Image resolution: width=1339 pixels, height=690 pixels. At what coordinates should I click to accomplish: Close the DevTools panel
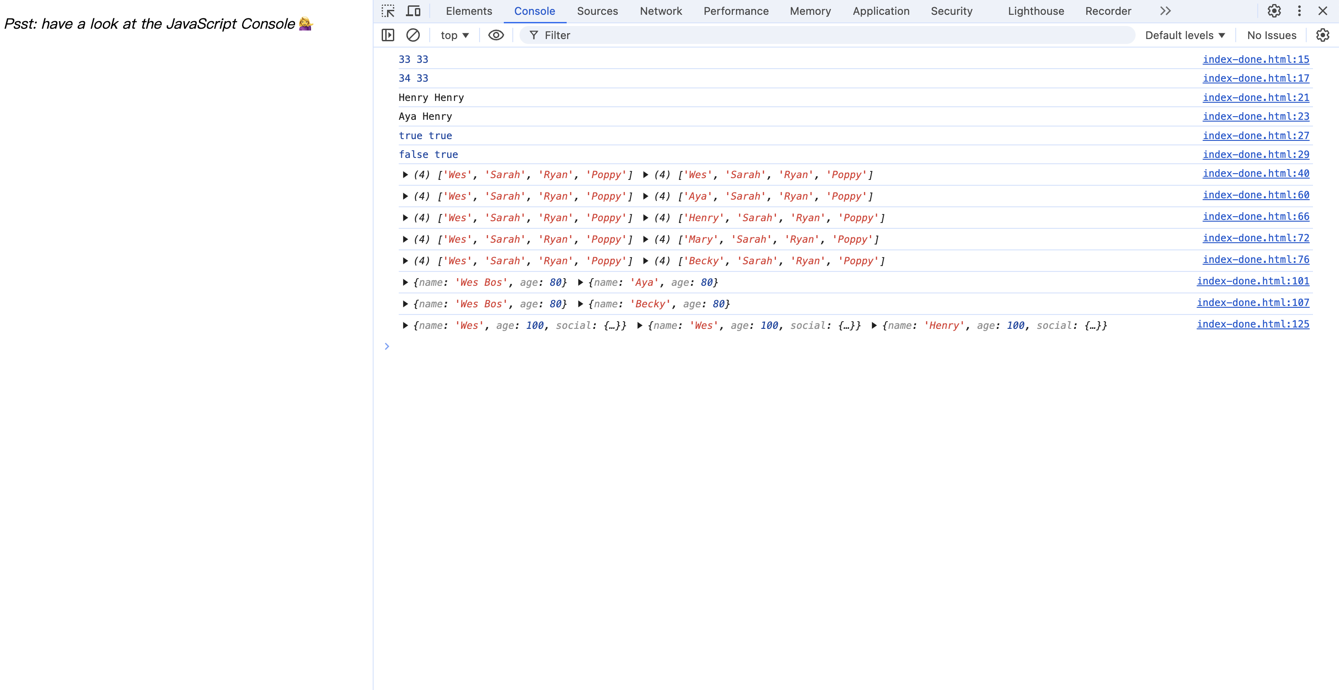(1323, 11)
